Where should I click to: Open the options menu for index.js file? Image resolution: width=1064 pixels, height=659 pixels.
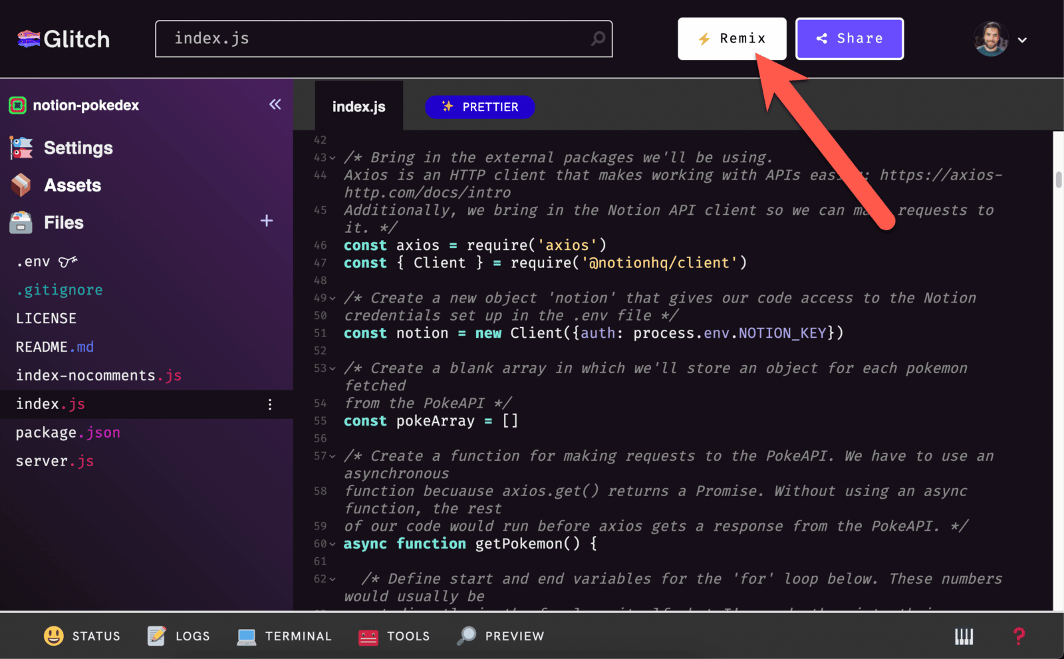tap(269, 404)
